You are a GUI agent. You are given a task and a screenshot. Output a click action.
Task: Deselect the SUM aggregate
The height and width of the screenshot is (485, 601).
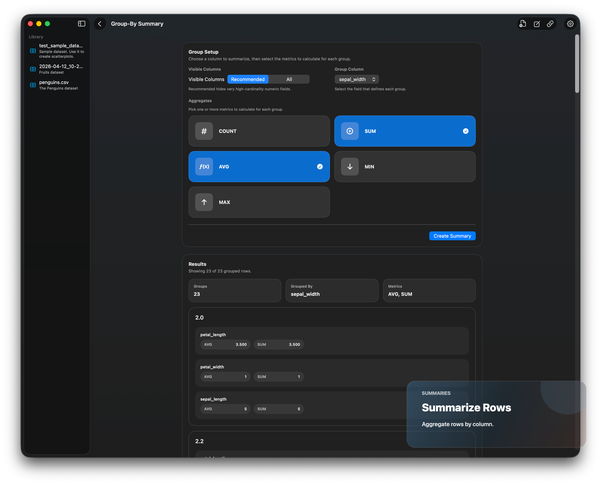click(x=404, y=131)
